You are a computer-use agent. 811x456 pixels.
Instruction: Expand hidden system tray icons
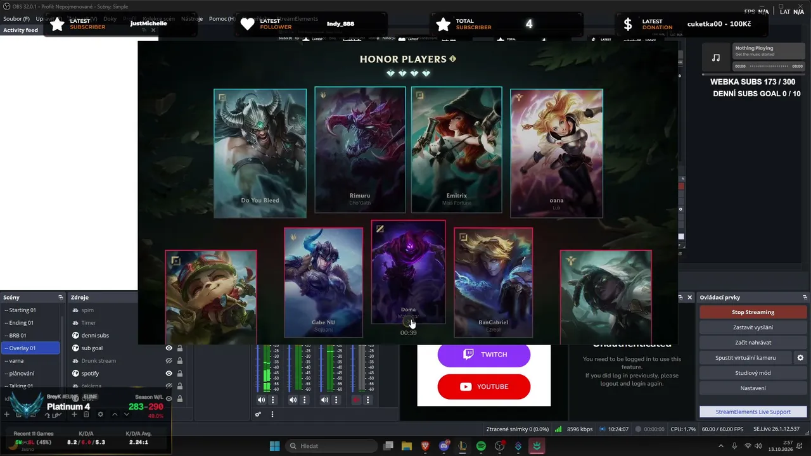(720, 446)
